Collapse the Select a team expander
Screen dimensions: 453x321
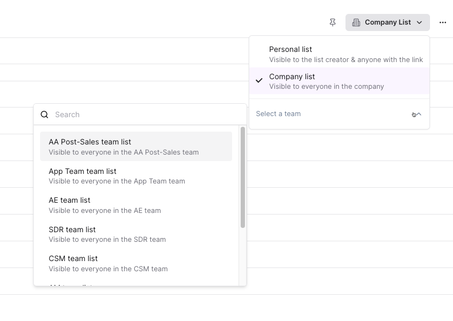pos(419,114)
